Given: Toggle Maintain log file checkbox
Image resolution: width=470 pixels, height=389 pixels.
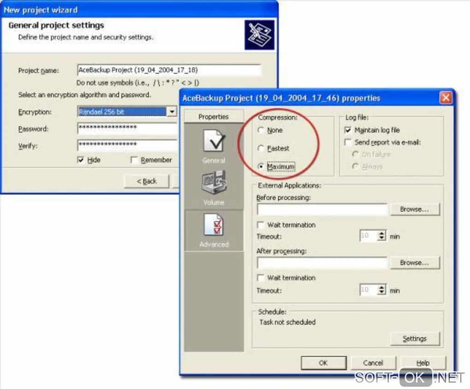Looking at the screenshot, I should pyautogui.click(x=348, y=130).
